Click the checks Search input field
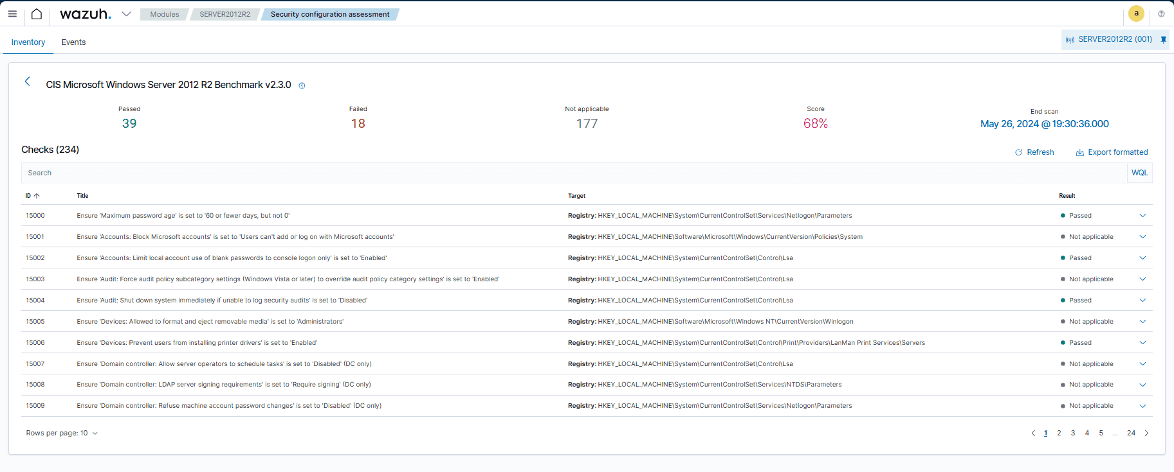Viewport: 1174px width, 472px height. pyautogui.click(x=573, y=173)
